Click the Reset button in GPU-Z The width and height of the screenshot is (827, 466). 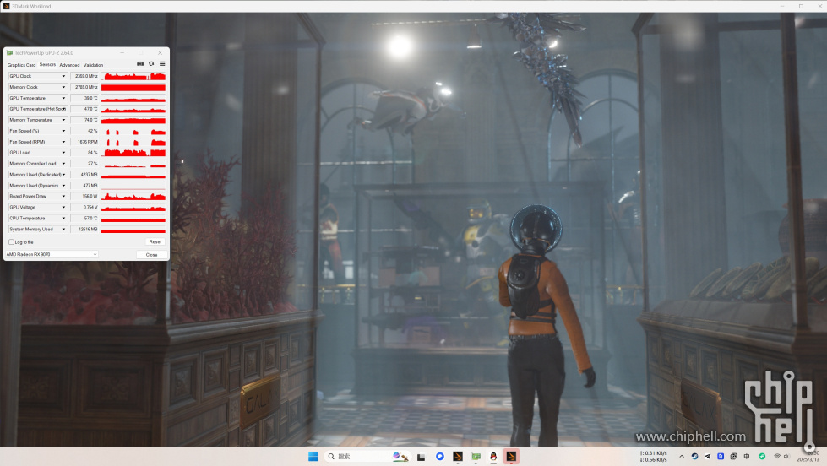tap(155, 242)
